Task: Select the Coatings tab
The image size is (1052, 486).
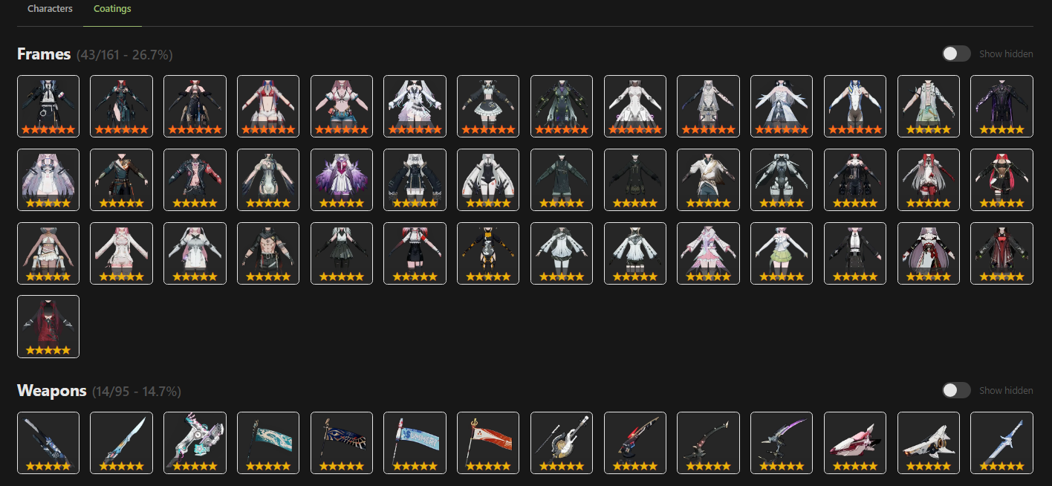Action: click(112, 9)
